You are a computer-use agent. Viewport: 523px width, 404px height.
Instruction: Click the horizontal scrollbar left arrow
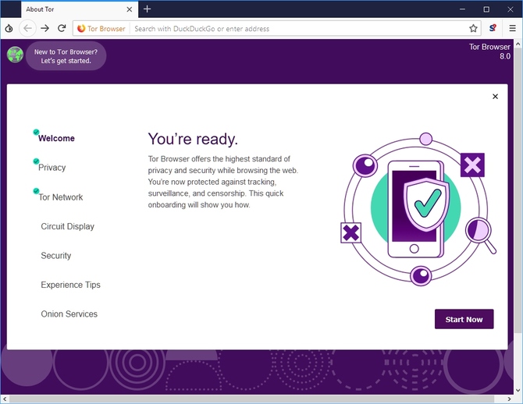click(5, 399)
